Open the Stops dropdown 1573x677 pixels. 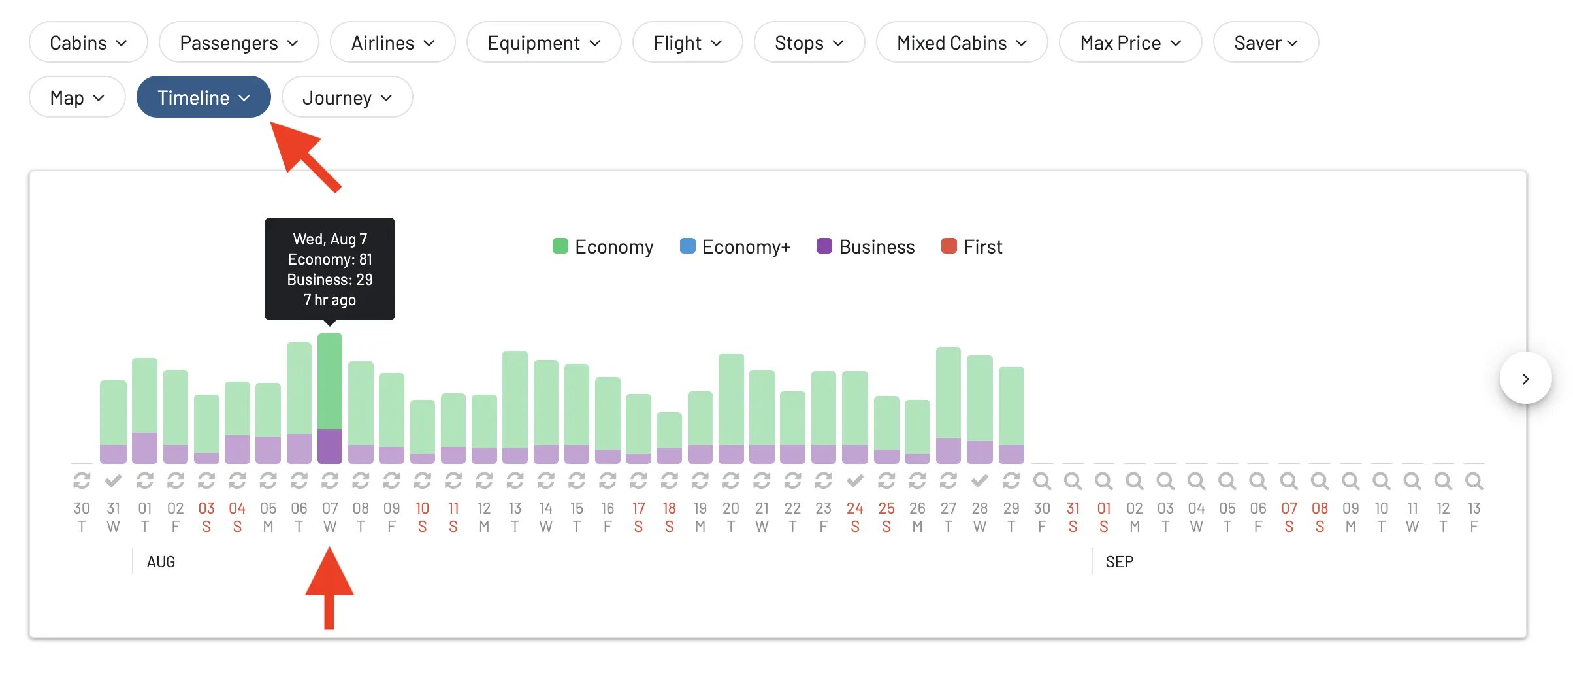[809, 42]
